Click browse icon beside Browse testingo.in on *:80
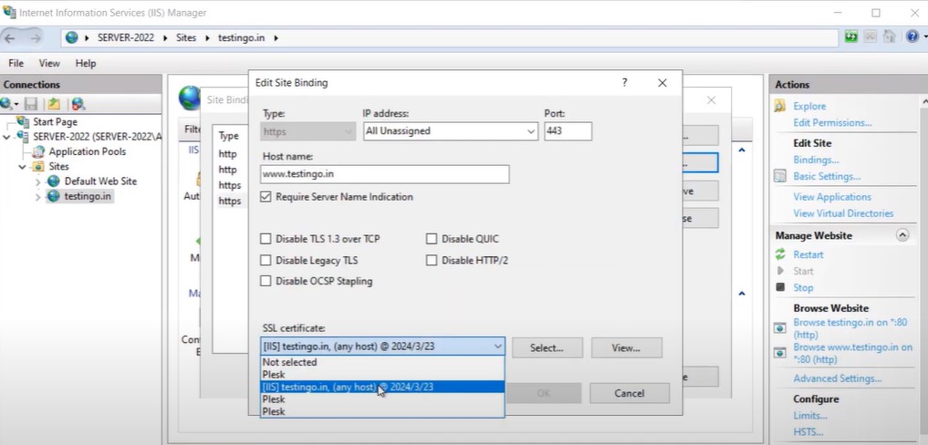928x445 pixels. click(780, 328)
